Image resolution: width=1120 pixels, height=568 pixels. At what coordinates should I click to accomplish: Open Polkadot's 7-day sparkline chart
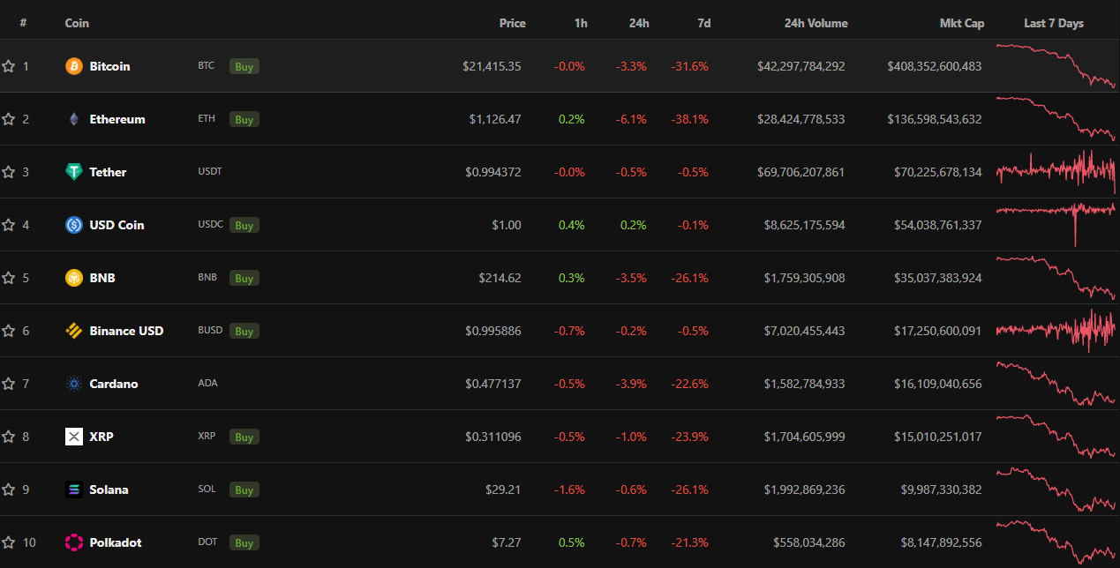[1056, 542]
